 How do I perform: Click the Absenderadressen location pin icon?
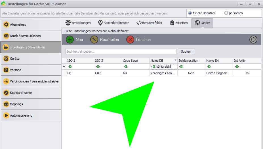[100, 23]
